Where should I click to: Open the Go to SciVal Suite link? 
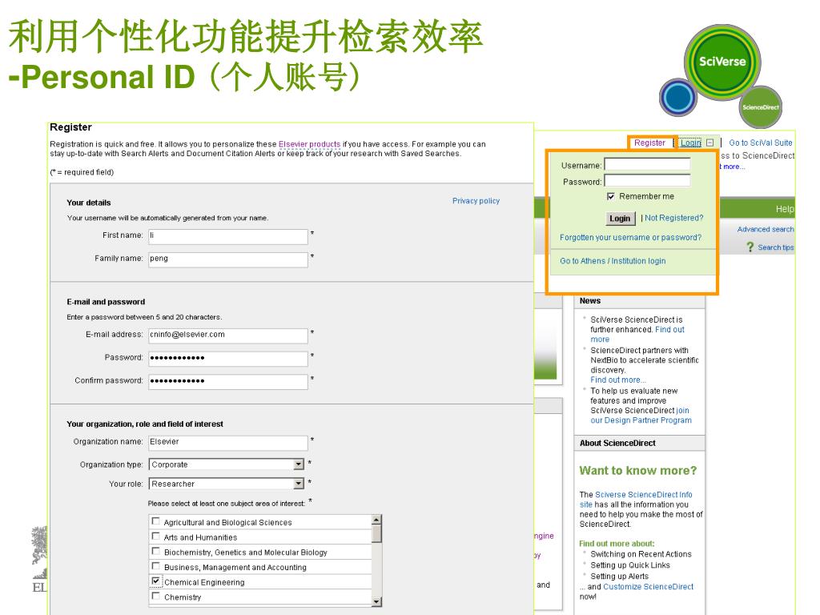tap(761, 143)
